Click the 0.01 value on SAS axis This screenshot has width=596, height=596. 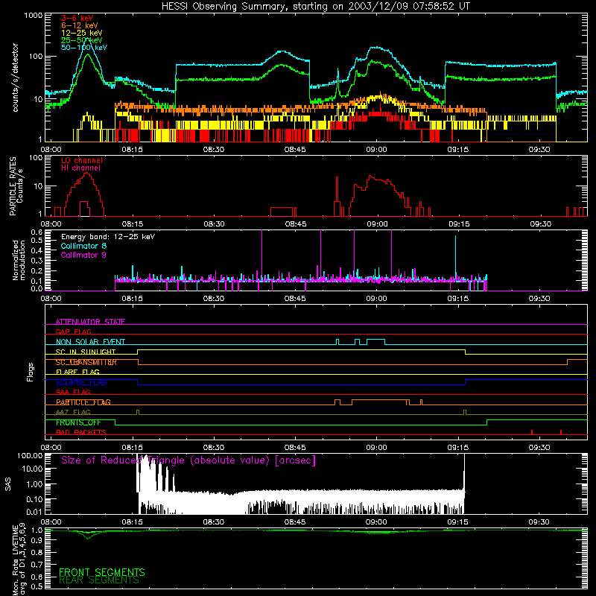[34, 512]
